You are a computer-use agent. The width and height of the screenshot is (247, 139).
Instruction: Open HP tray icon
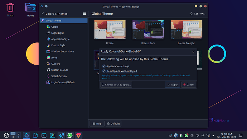(176, 135)
